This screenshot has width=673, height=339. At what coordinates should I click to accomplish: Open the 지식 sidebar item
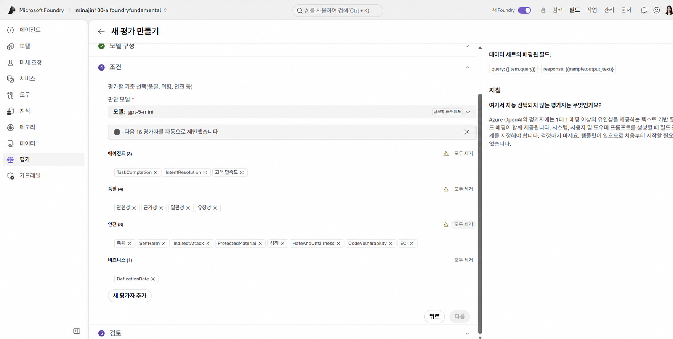43,111
